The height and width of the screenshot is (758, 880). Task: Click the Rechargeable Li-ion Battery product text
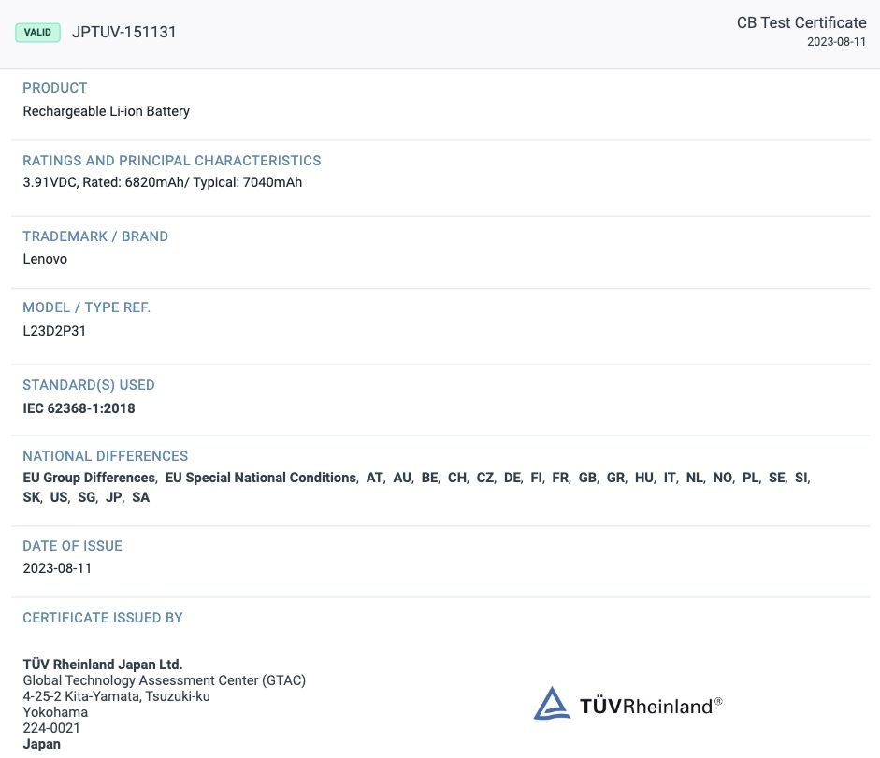tap(106, 111)
